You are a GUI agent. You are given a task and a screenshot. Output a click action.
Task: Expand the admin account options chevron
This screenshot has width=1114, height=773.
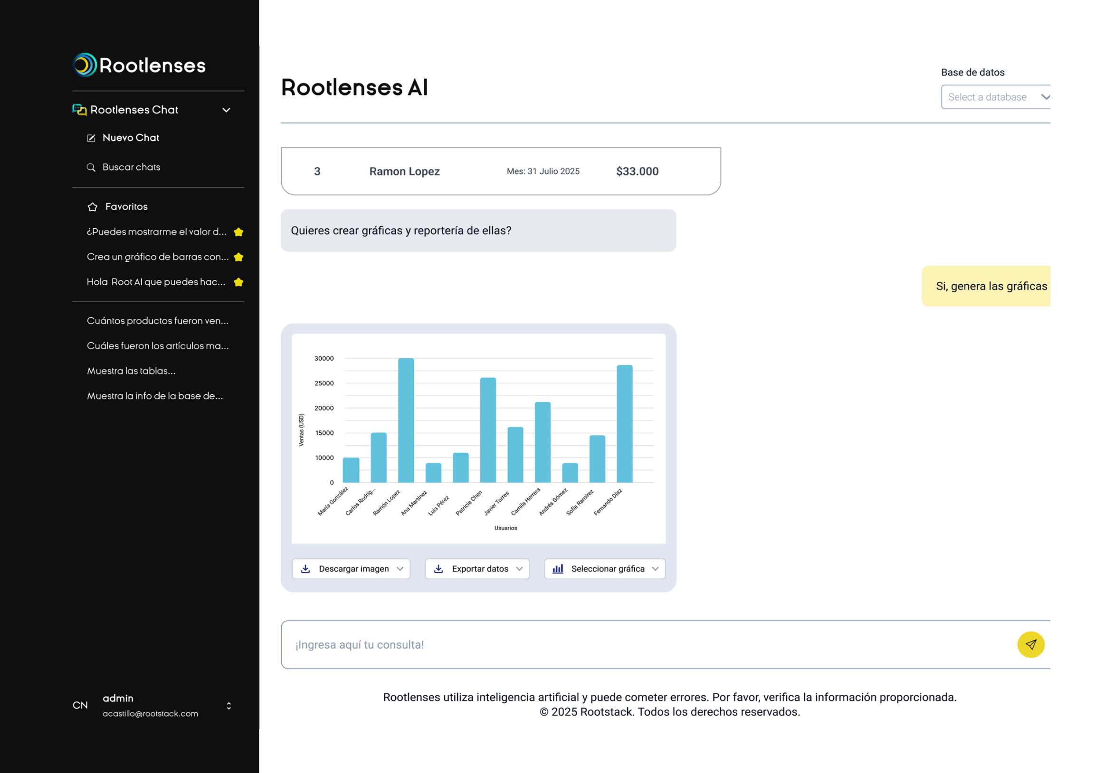click(229, 705)
